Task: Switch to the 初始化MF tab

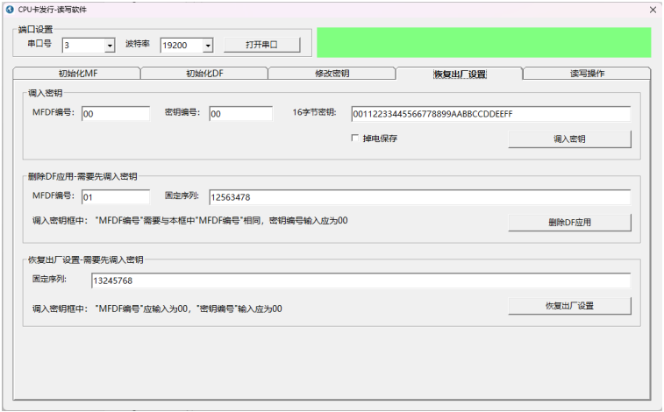Action: coord(77,74)
